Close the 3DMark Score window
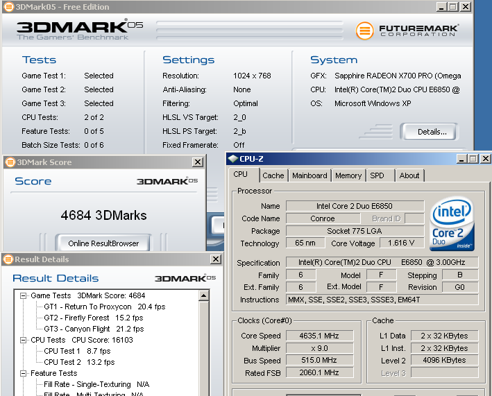492x396 pixels. [197, 162]
